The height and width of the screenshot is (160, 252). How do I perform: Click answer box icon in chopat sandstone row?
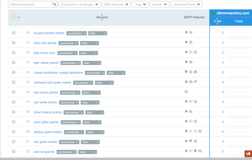tap(186, 72)
